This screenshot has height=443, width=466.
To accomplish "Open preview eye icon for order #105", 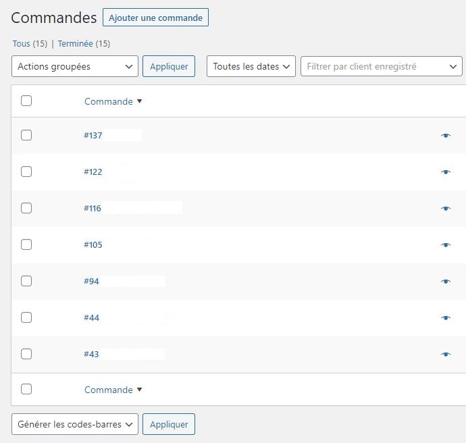I will 445,245.
